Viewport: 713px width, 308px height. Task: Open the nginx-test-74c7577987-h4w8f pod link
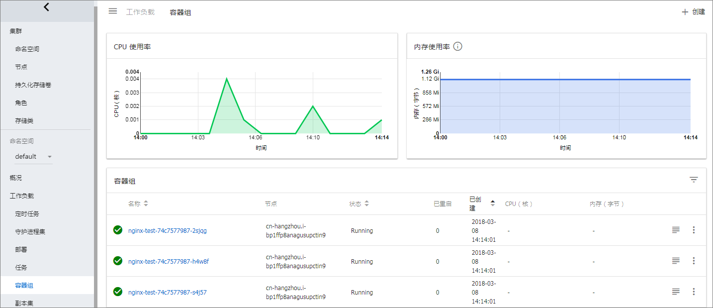(x=169, y=262)
